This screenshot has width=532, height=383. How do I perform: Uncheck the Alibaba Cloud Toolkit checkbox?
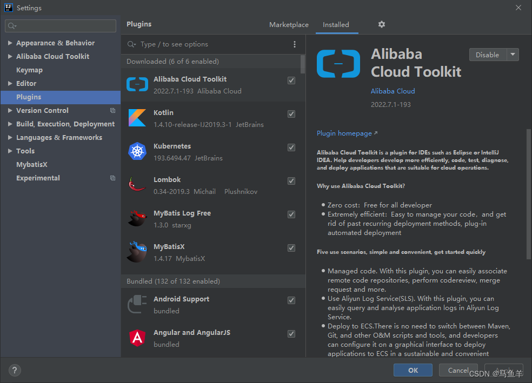pyautogui.click(x=291, y=80)
